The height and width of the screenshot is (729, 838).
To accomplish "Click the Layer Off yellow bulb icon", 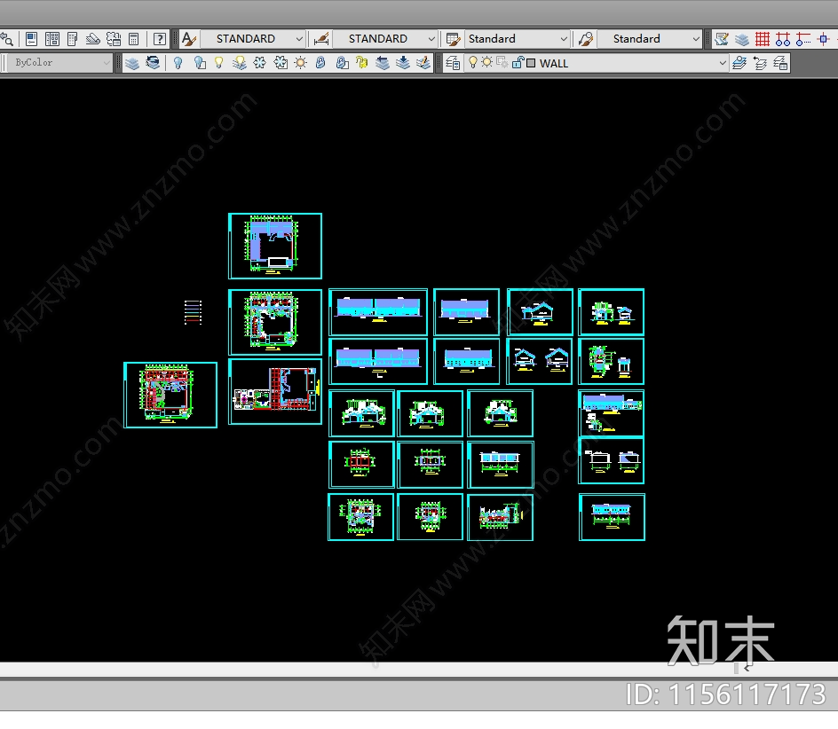I will [x=219, y=63].
